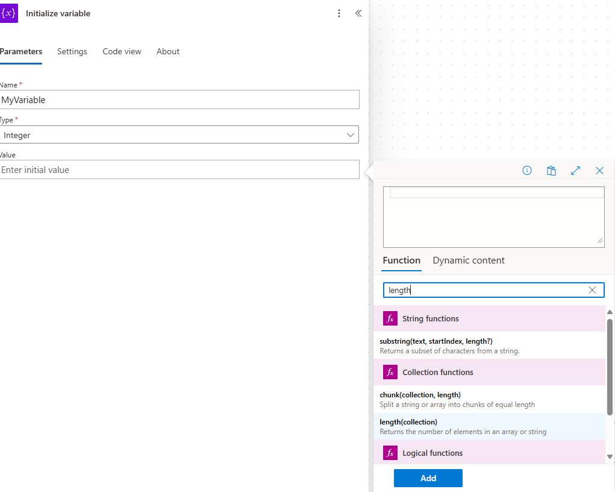615x492 pixels.
Task: Open the Dynamic content tab
Action: coord(469,260)
